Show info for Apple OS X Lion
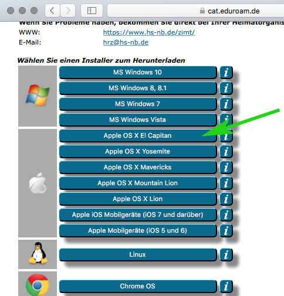 pyautogui.click(x=226, y=199)
